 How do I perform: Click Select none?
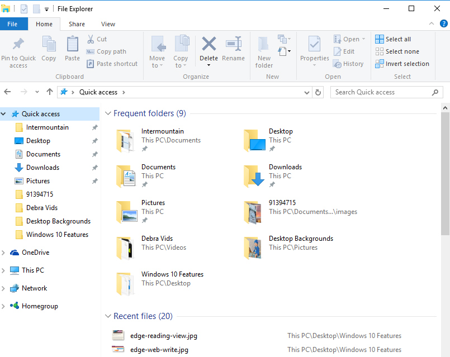tap(397, 51)
